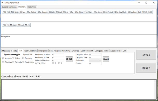Click the QTsr_Stop column header
This screenshot has width=158, height=101.
coord(79,12)
